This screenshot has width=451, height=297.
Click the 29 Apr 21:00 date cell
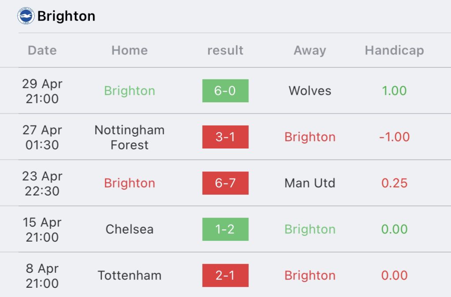(42, 91)
